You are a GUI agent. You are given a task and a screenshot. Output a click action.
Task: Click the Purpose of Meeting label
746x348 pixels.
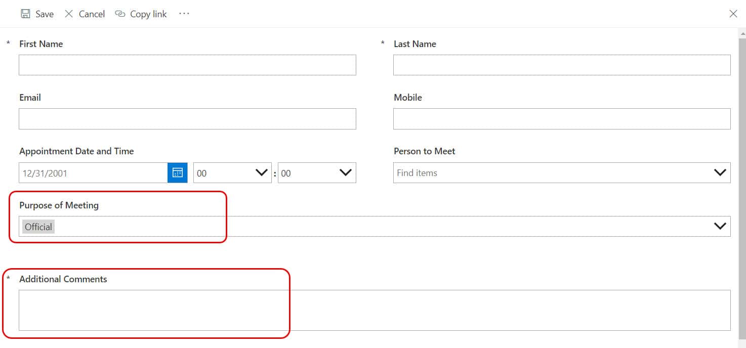click(59, 205)
